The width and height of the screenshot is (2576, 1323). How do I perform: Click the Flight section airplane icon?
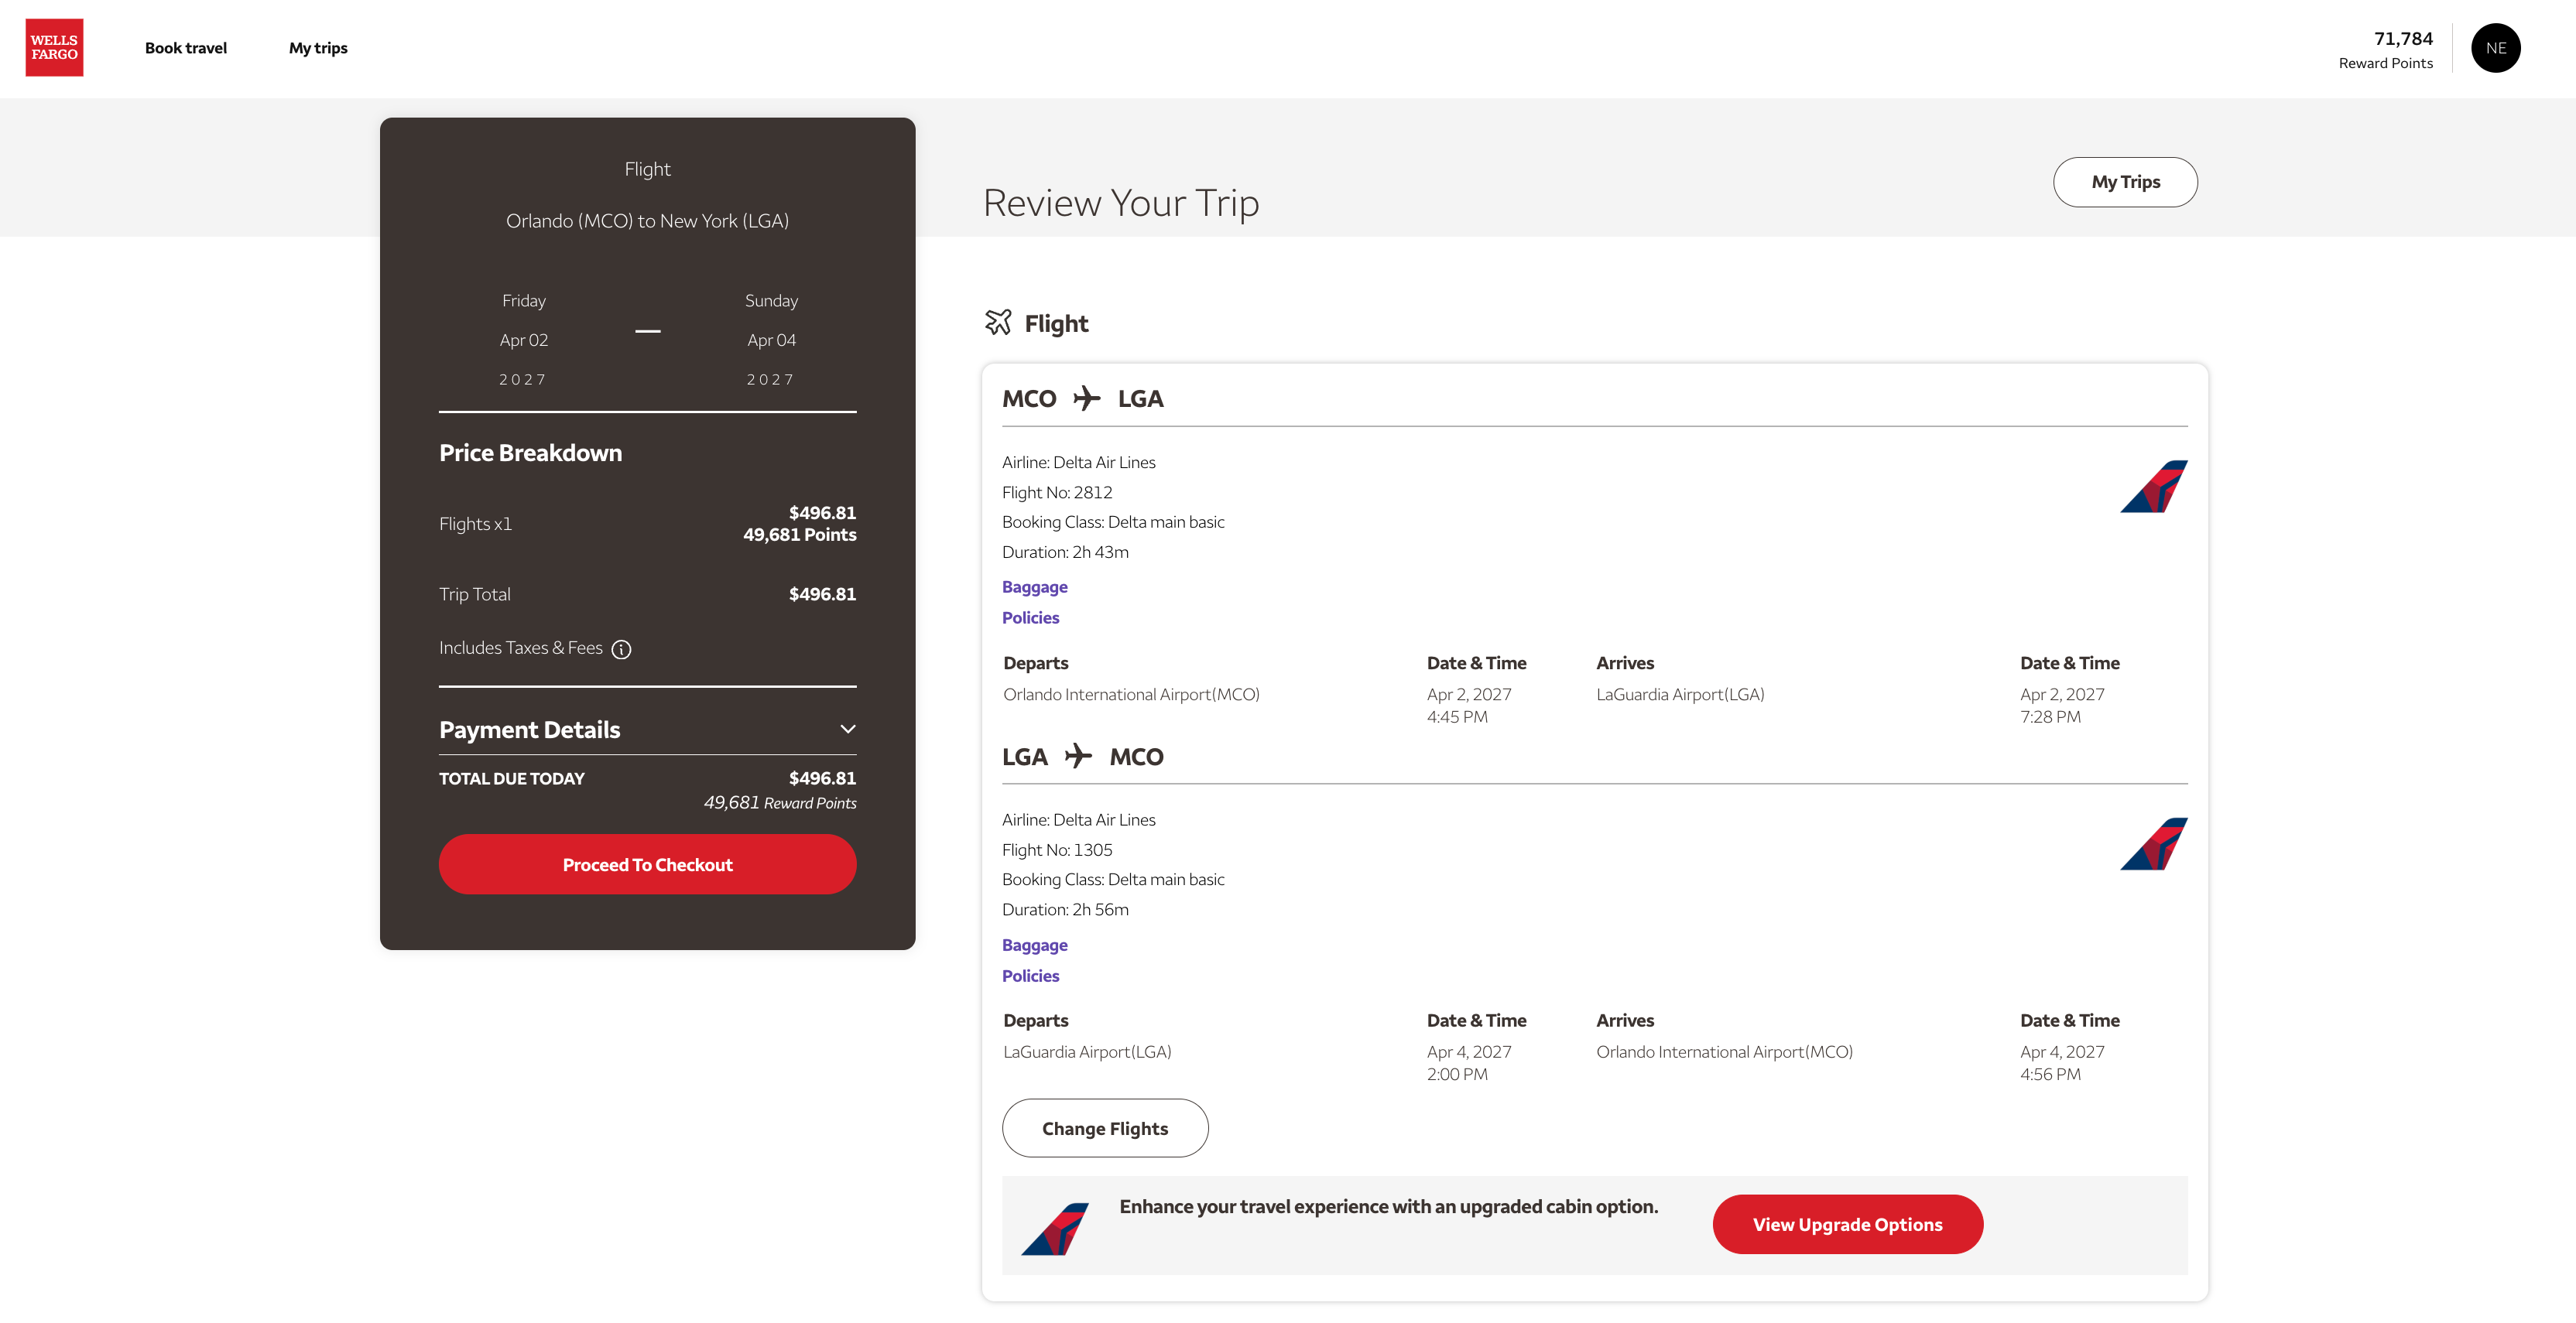(x=997, y=322)
